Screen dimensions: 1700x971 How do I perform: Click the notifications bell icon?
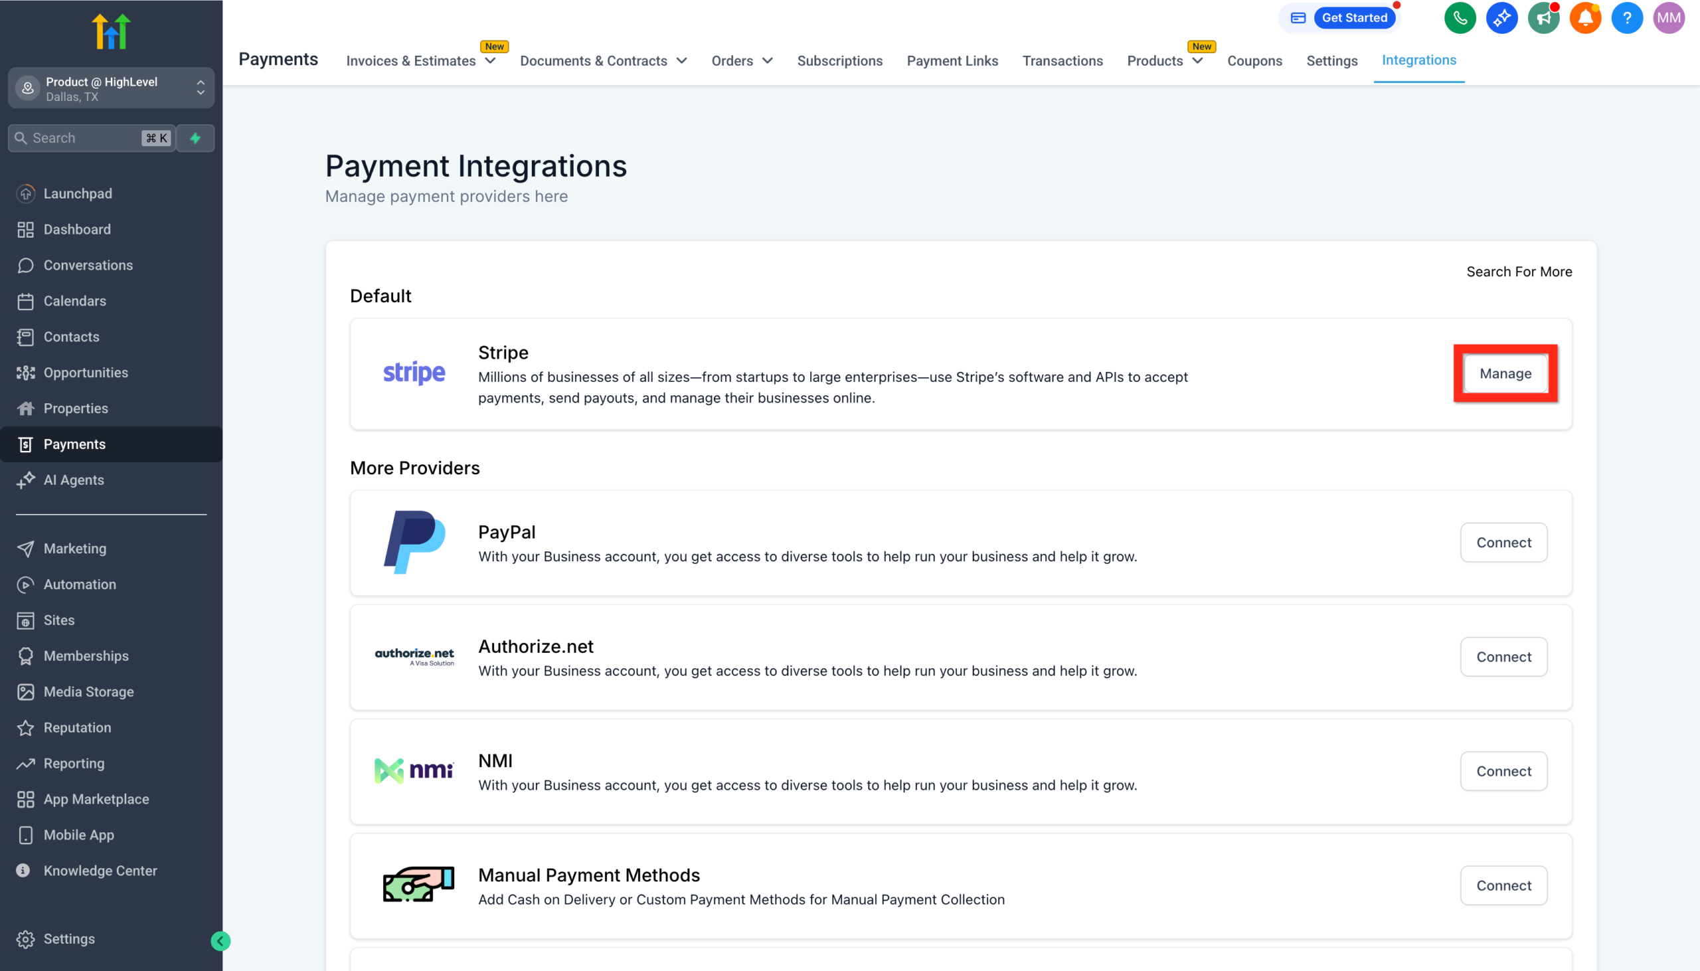coord(1585,18)
